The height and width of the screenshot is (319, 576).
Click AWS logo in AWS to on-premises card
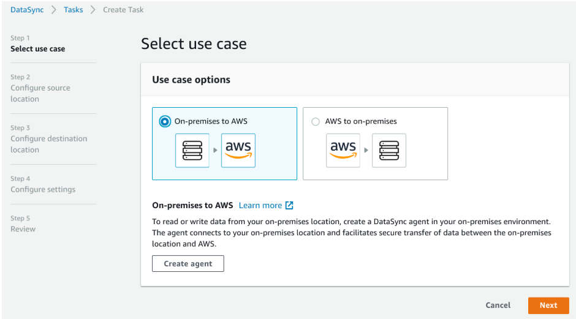pos(343,151)
